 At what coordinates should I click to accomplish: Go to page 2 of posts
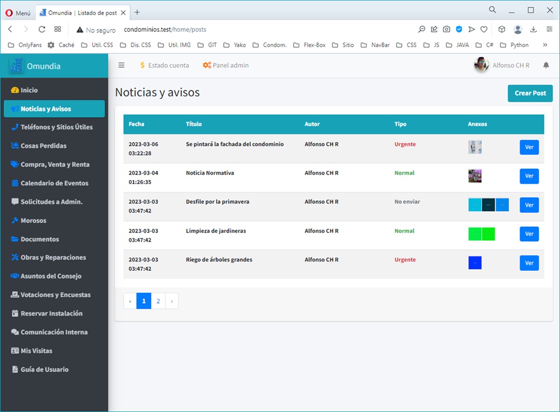[x=158, y=301]
